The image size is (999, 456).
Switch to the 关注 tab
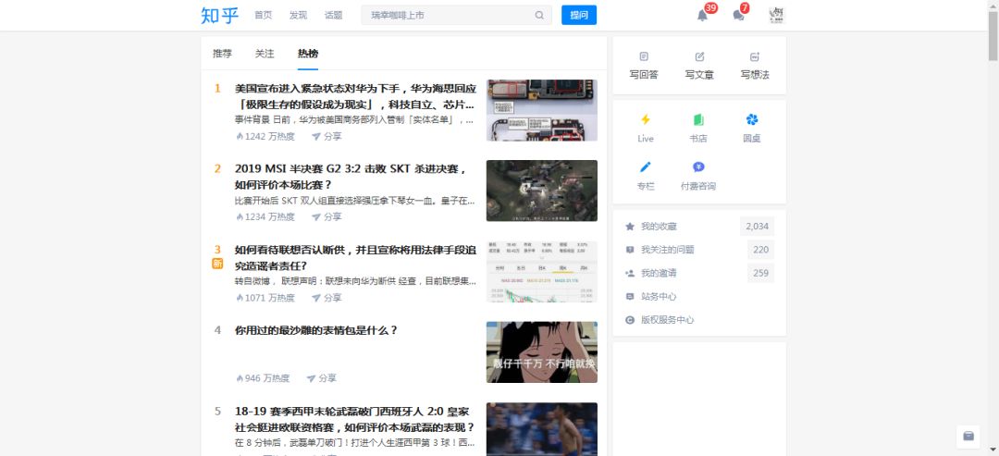[265, 54]
